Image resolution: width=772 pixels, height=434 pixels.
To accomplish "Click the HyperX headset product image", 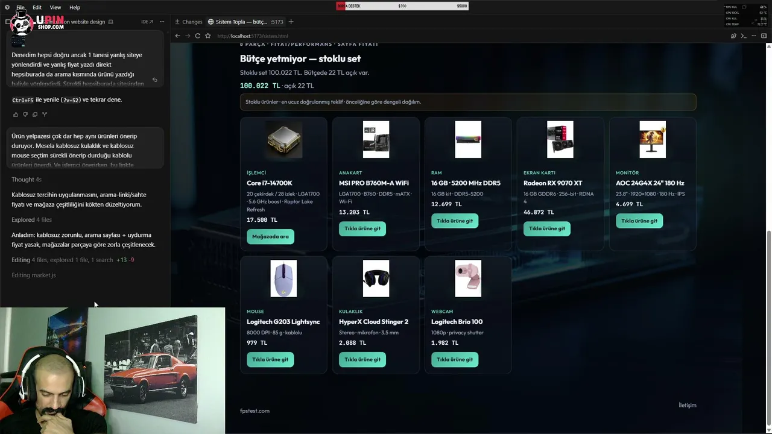I will pos(376,278).
